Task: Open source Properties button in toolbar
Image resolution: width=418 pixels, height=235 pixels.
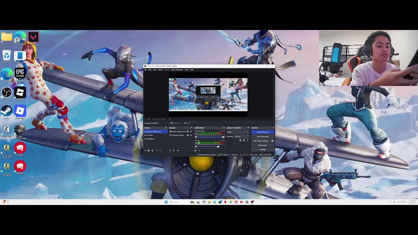Action: point(175,123)
